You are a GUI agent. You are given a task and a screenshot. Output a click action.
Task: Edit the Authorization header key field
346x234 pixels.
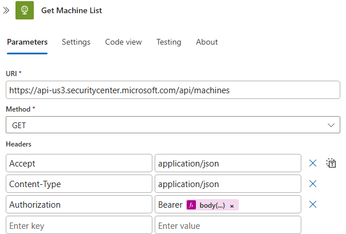click(x=78, y=205)
